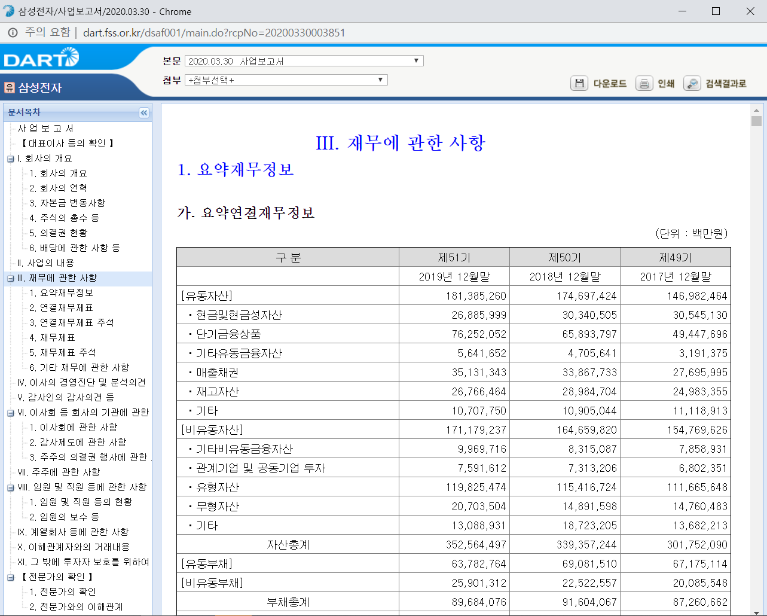Select '2. 임원의 보수 등'
Viewport: 767px width, 616px height.
coord(64,517)
